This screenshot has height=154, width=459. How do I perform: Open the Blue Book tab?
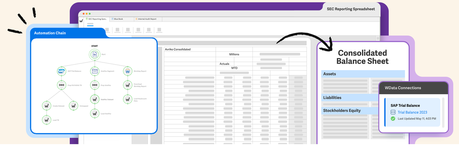click(122, 19)
